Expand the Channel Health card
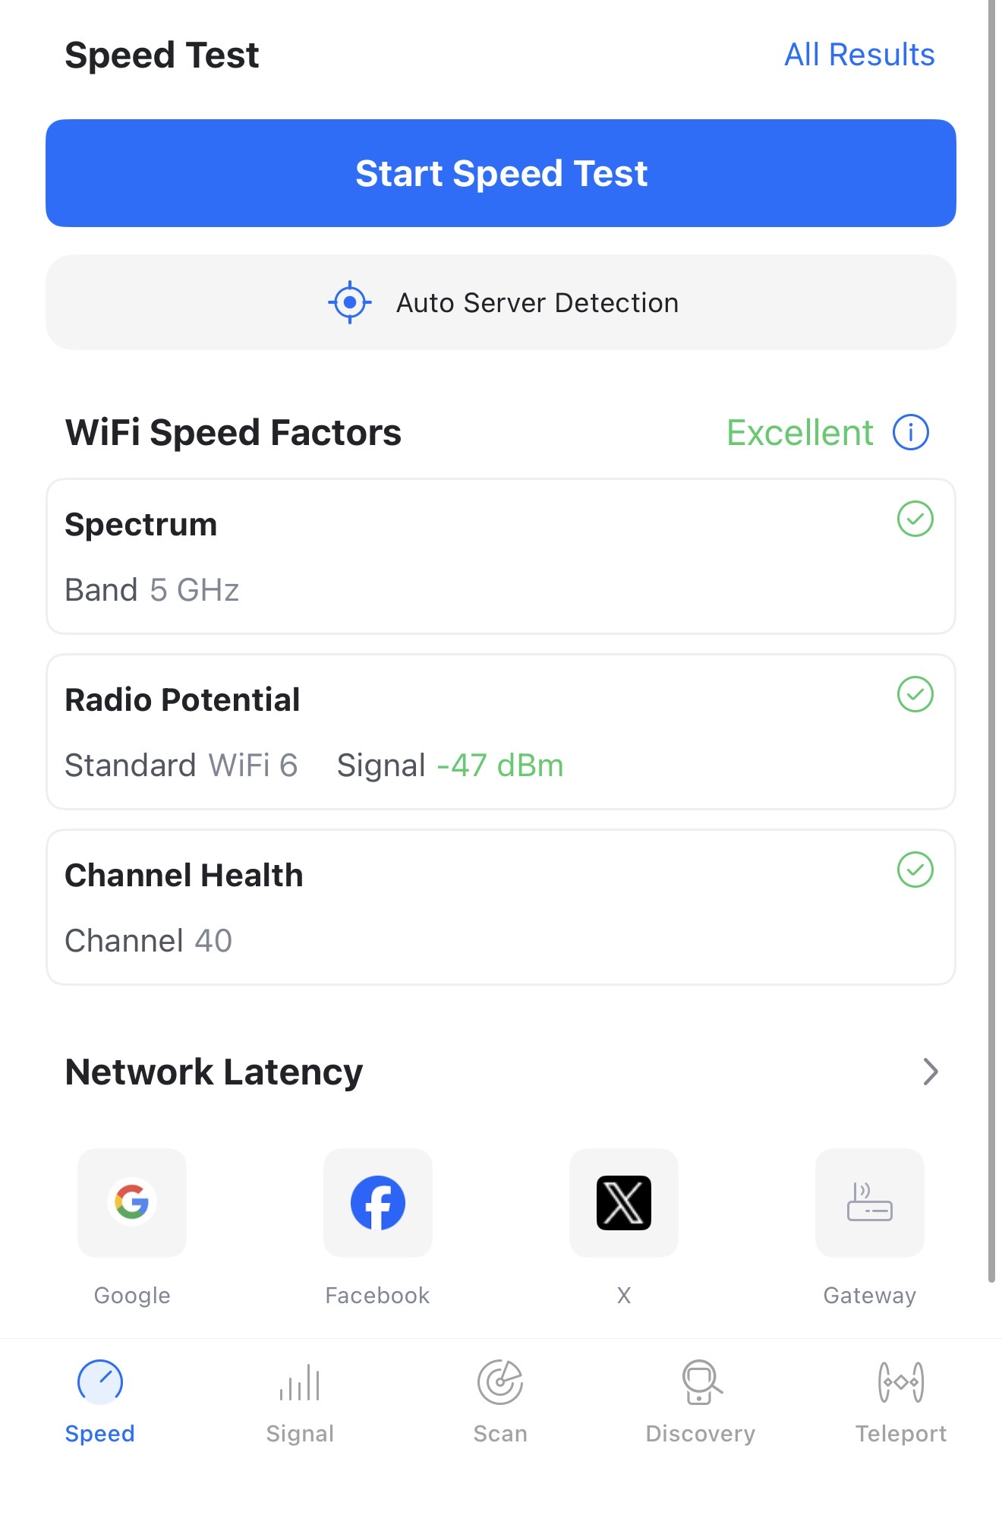Viewport: 1002px width, 1528px height. [501, 908]
